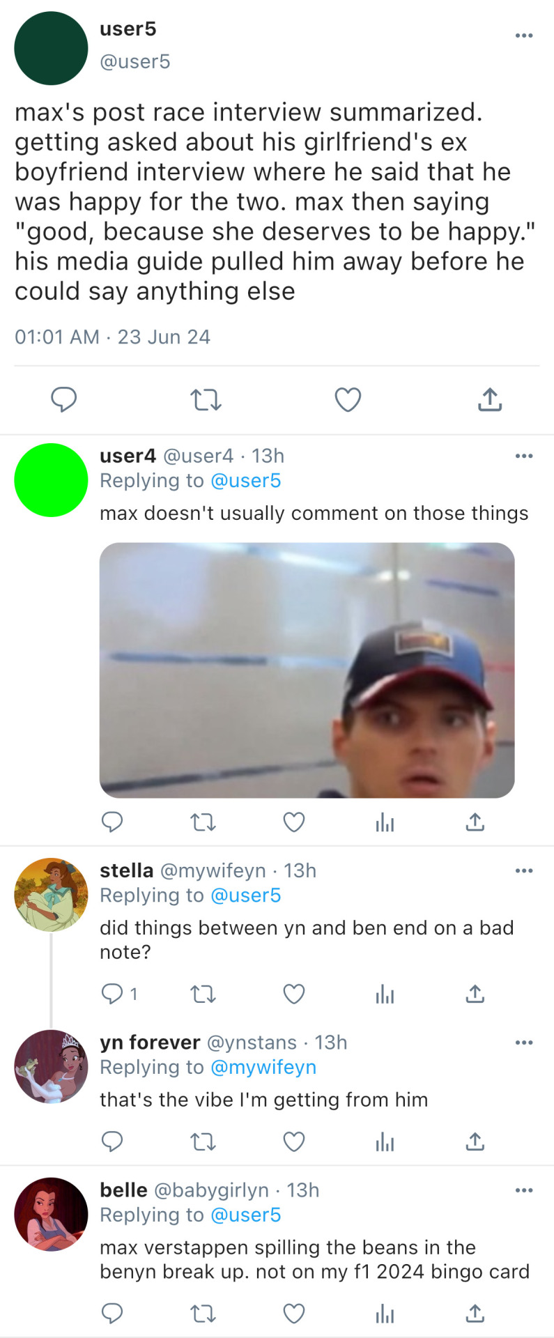
Task: Open more options on user5's tweet
Action: pyautogui.click(x=524, y=36)
